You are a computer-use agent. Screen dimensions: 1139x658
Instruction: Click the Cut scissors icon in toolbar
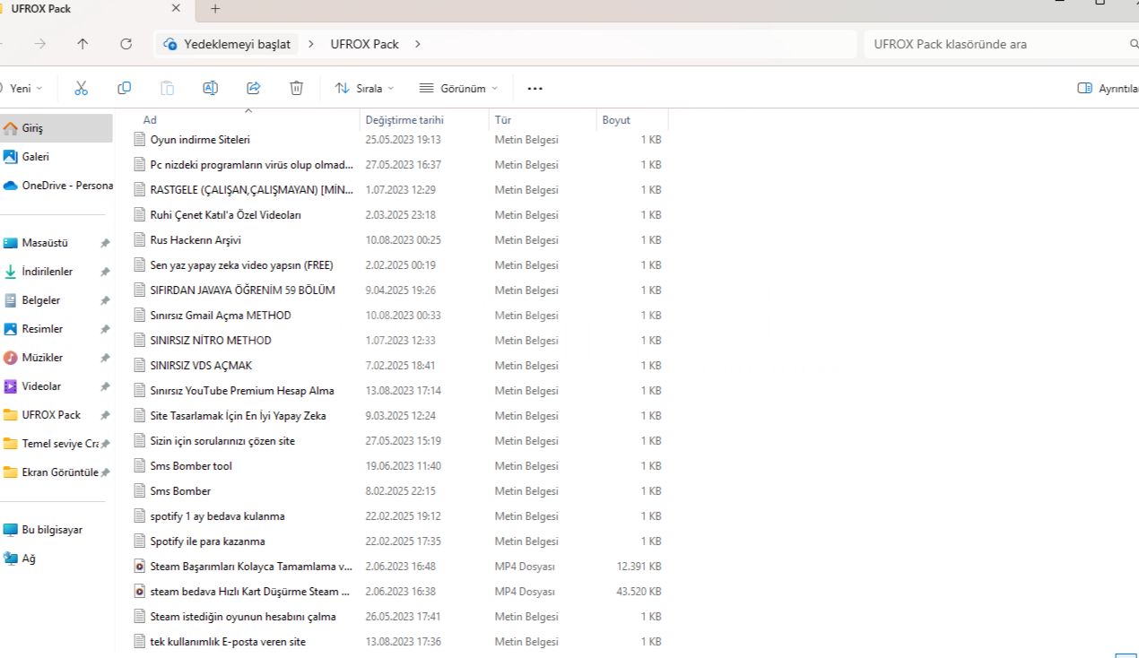click(x=81, y=88)
